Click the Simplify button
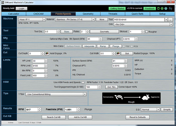 pos(167,109)
